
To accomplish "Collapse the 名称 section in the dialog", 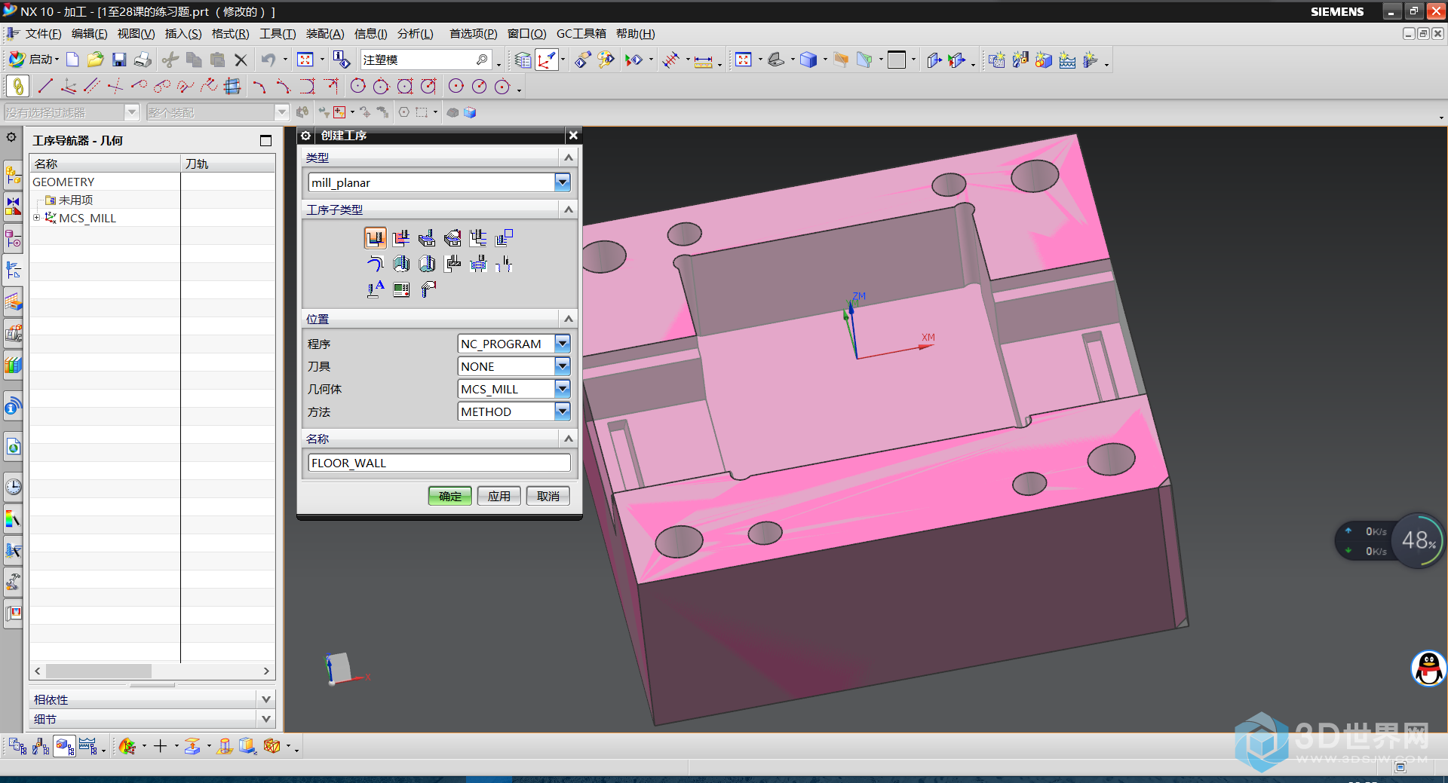I will 569,439.
